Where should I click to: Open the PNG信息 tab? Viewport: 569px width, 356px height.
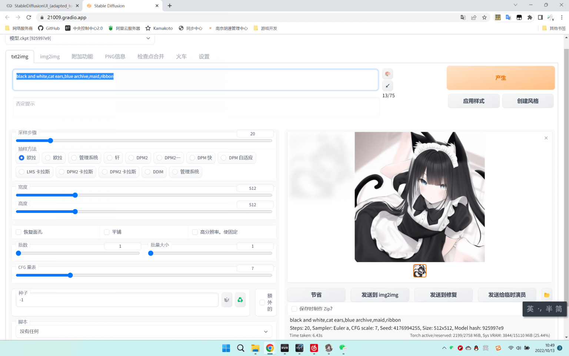[x=115, y=56]
